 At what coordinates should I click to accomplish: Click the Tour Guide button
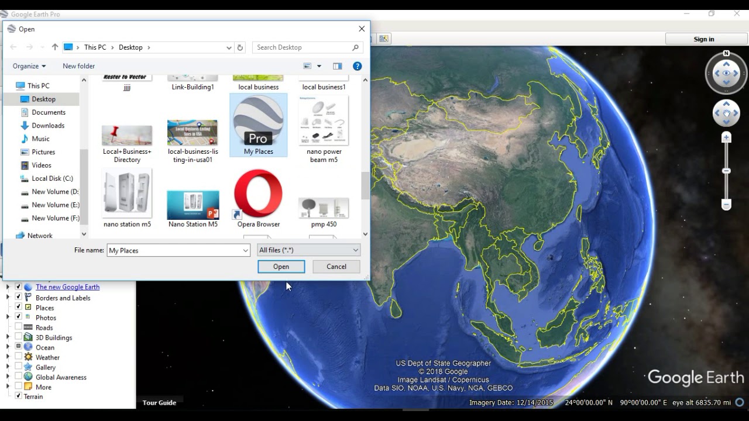point(159,402)
